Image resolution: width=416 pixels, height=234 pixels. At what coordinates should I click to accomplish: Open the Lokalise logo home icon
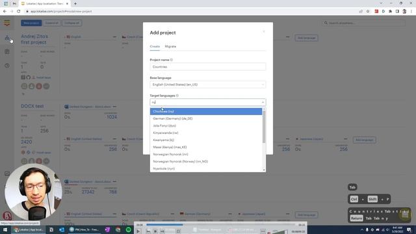pos(7,23)
